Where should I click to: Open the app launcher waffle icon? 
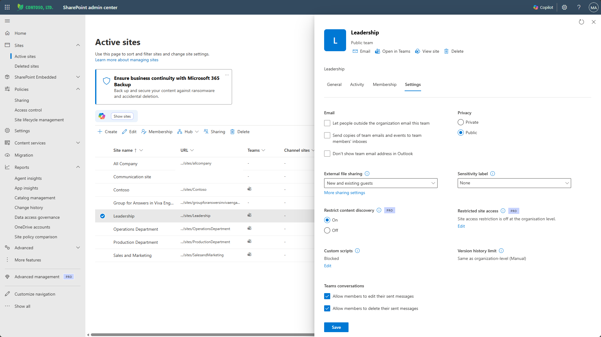7,7
